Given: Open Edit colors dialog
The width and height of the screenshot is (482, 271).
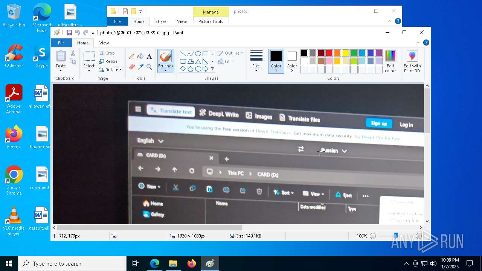Looking at the screenshot, I should (390, 61).
